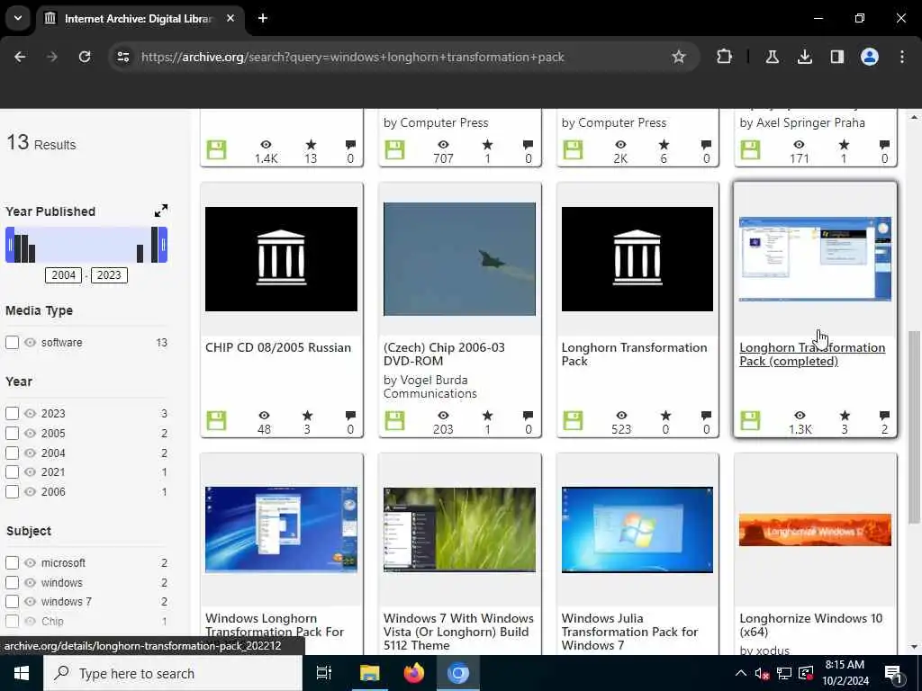This screenshot has width=922, height=691.
Task: Launch Firefox from the taskbar
Action: tap(414, 673)
